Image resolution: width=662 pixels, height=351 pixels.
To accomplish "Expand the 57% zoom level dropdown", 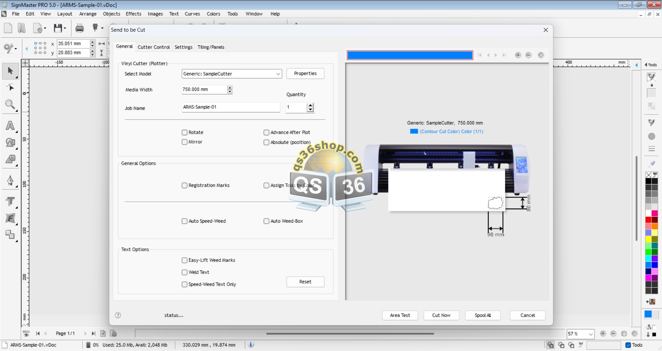I will tap(591, 334).
